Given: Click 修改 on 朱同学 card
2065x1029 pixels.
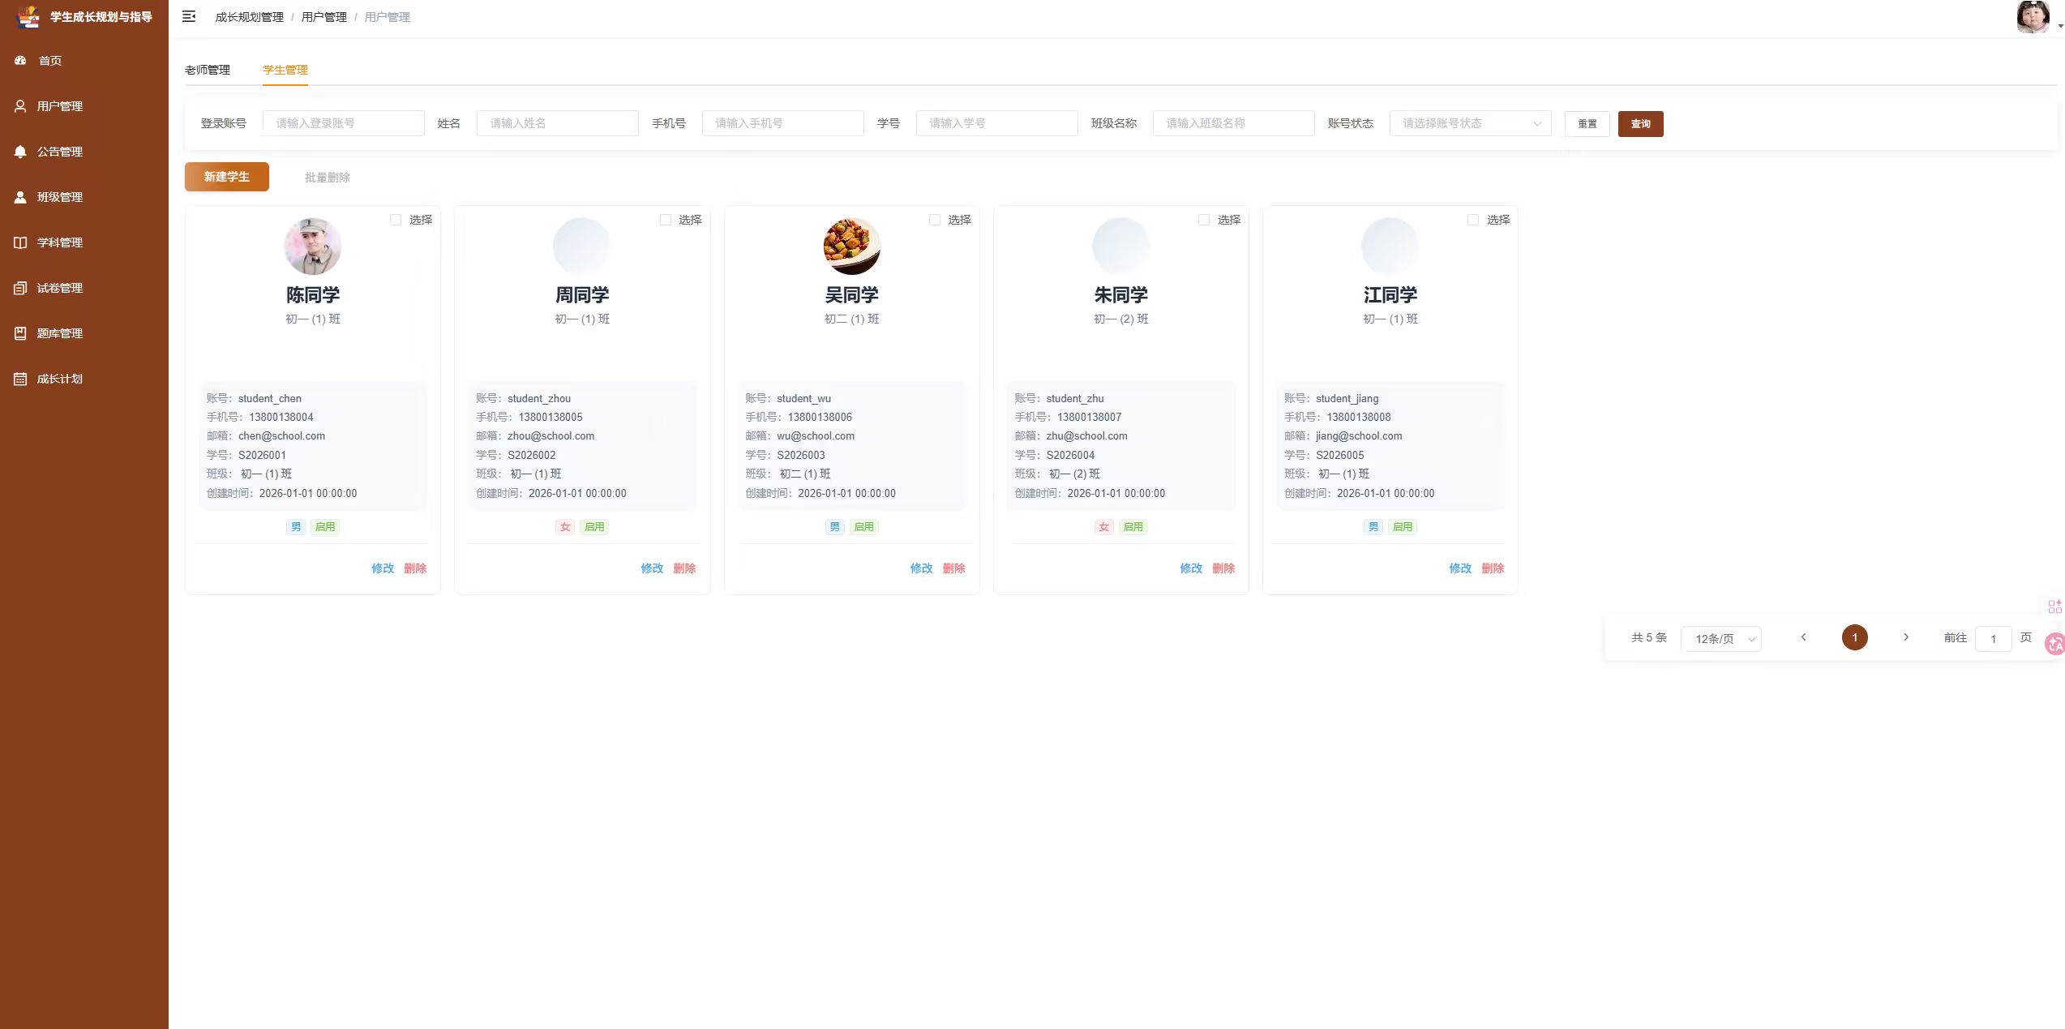Looking at the screenshot, I should [x=1191, y=568].
